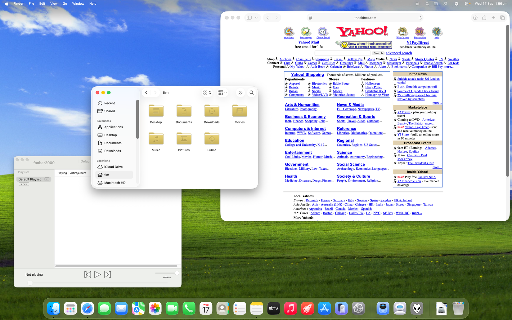Screen dimensions: 512x320
Task: Open Finder view mode switcher
Action: point(207,92)
